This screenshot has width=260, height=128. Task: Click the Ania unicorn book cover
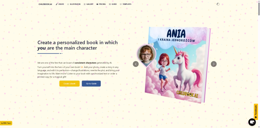(177, 65)
